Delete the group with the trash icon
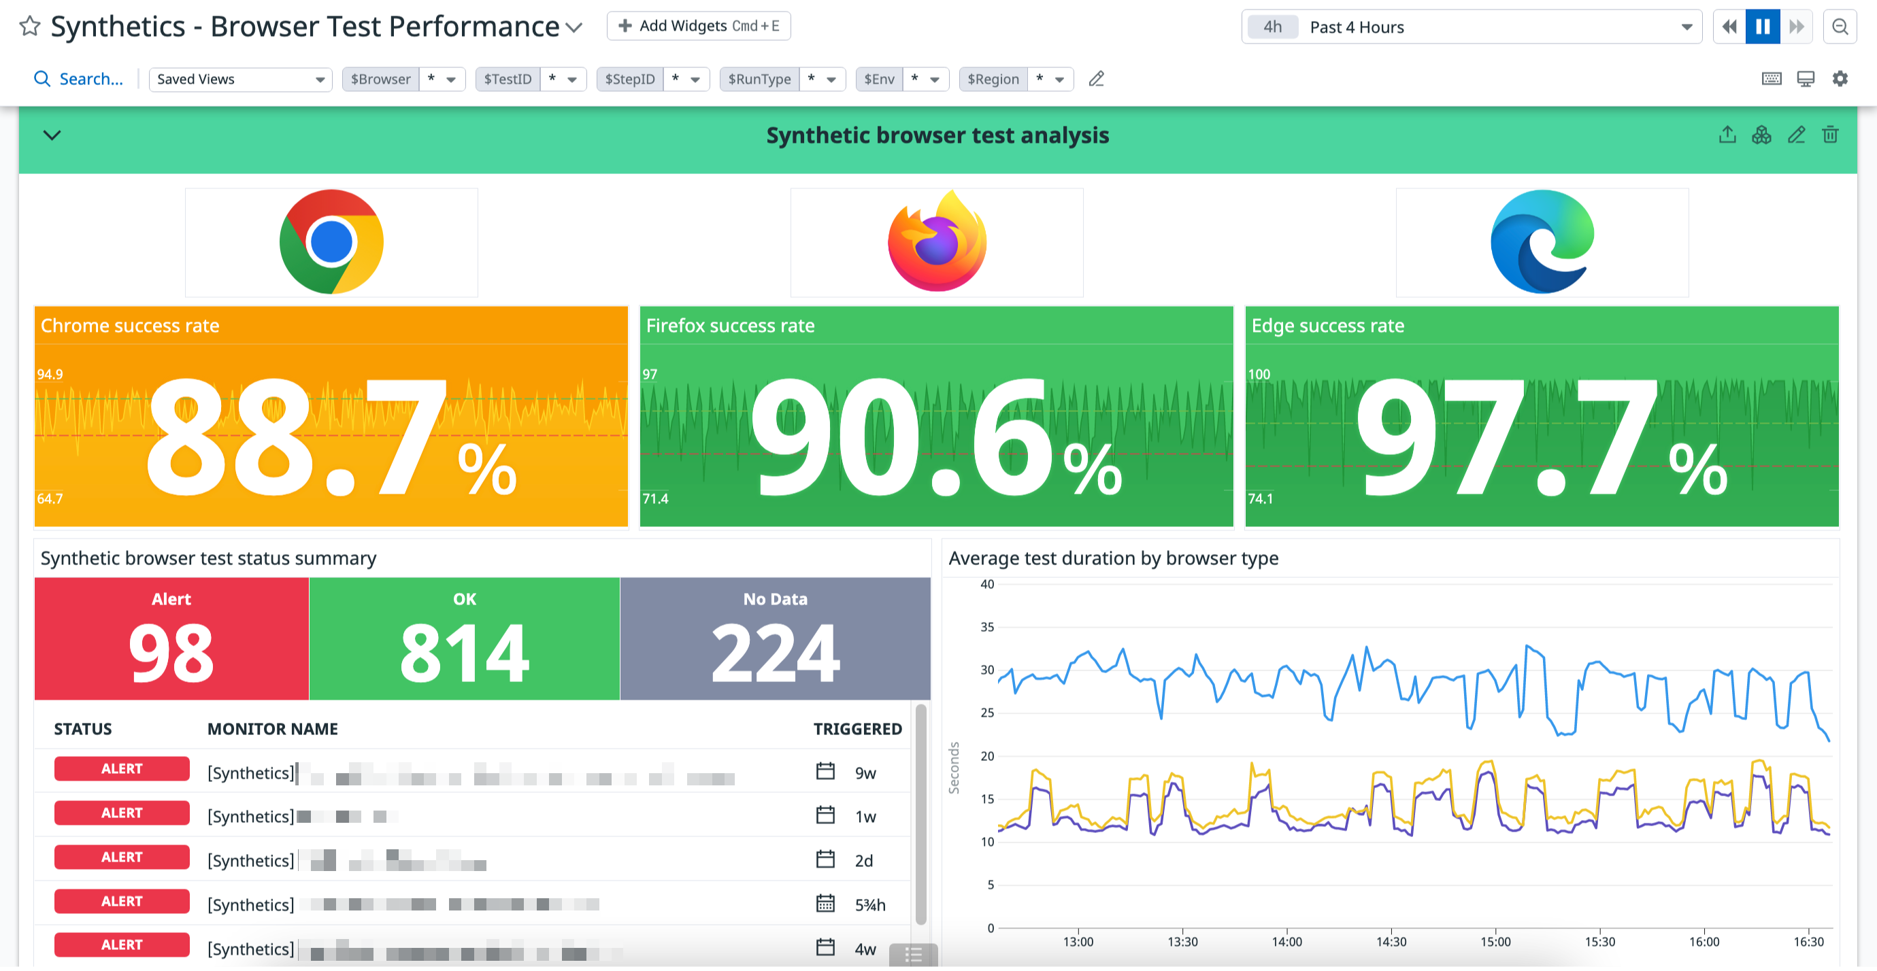The width and height of the screenshot is (1877, 971). [x=1829, y=135]
